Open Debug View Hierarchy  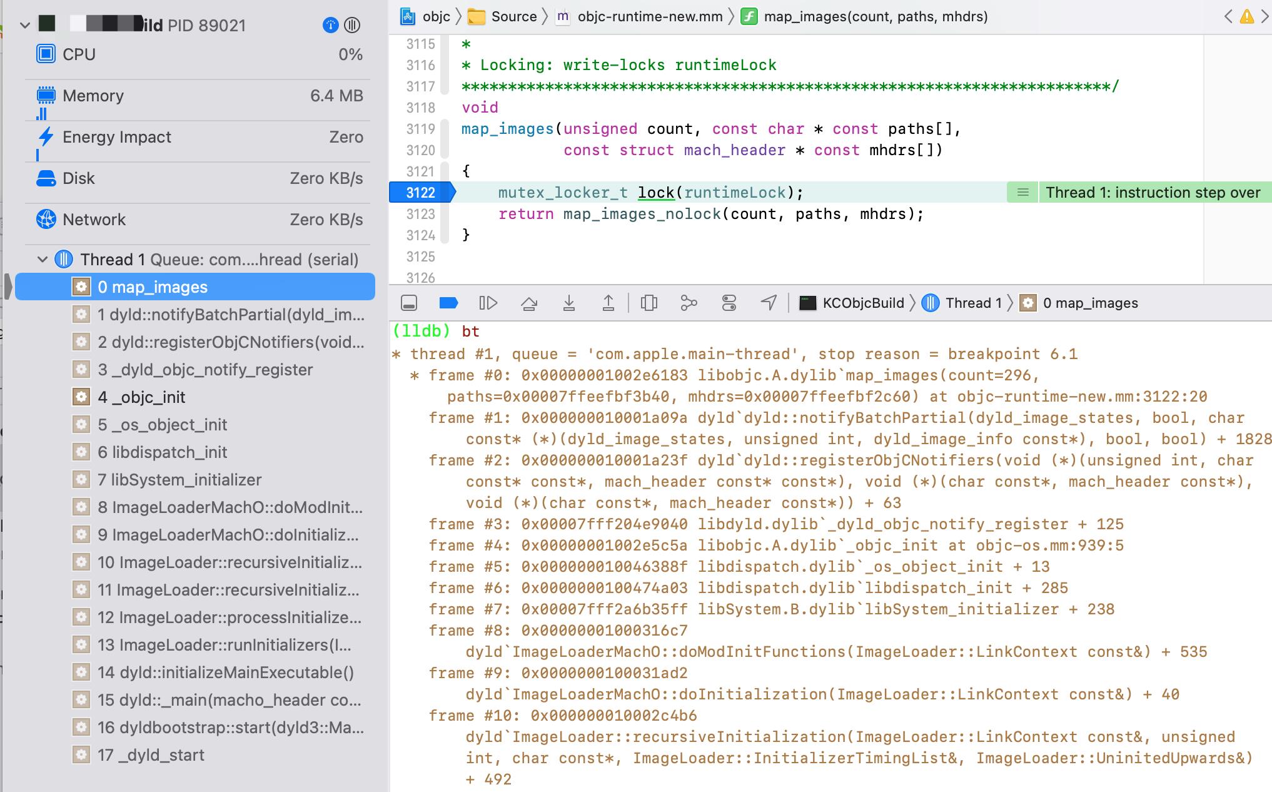649,303
